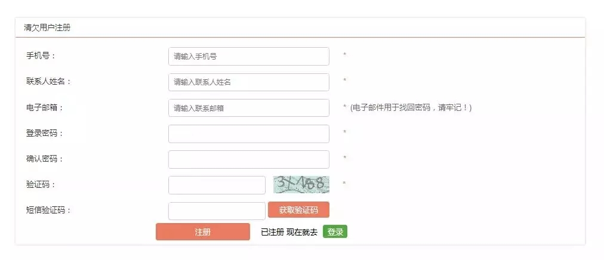
Task: Click the 验证码 input box
Action: (x=217, y=185)
